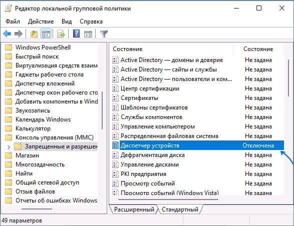Image resolution: width=294 pixels, height=226 pixels.
Task: Toggle the show/hide console tree icon
Action: pos(46,34)
